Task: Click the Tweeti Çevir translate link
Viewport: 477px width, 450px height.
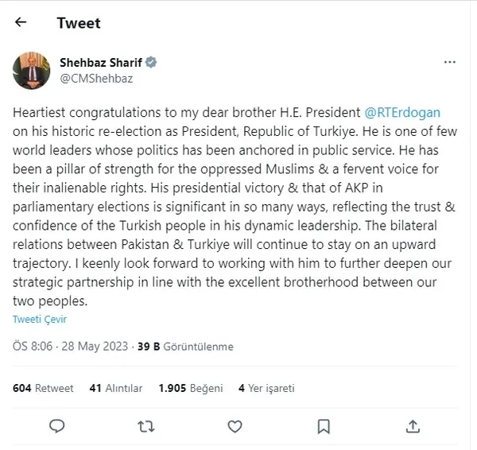Action: coord(40,319)
